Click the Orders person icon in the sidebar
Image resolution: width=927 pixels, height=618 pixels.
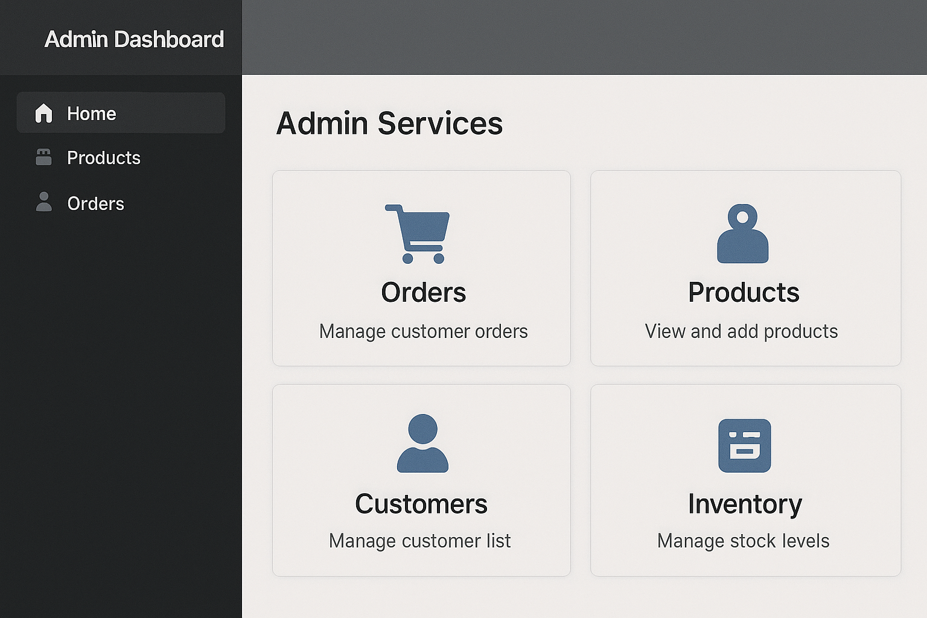point(43,202)
